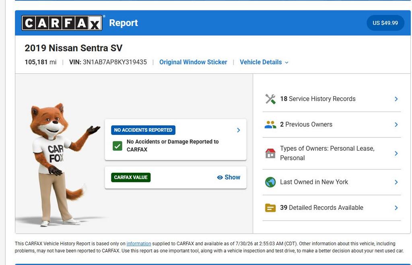This screenshot has width=412, height=265.
Task: Open No Accidents Reported chevron
Action: tap(238, 130)
